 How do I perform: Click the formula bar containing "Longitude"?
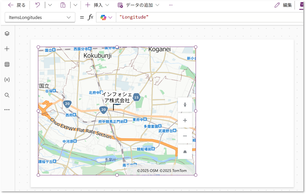[x=208, y=17]
